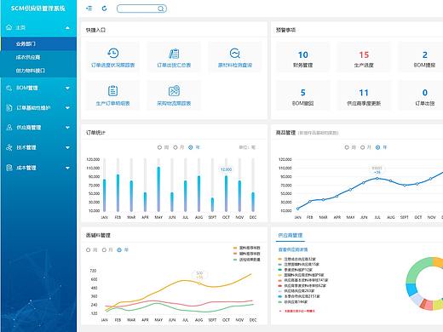Click the green legend swatch in 面辅料 chart
The image size is (443, 332).
point(235,260)
